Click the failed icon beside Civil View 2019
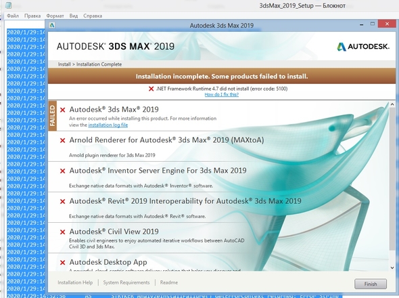The image size is (399, 298). [x=63, y=232]
